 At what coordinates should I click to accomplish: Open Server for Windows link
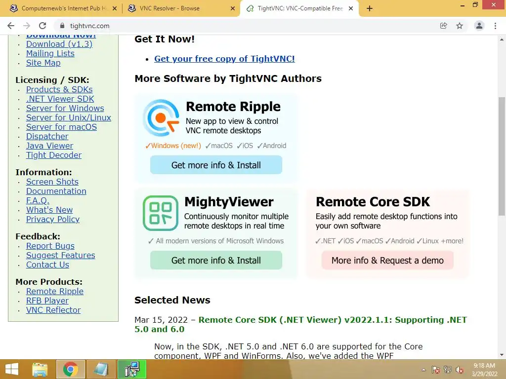65,108
